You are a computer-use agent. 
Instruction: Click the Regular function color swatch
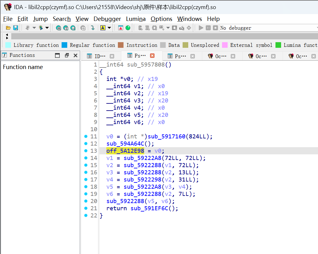tap(64, 45)
